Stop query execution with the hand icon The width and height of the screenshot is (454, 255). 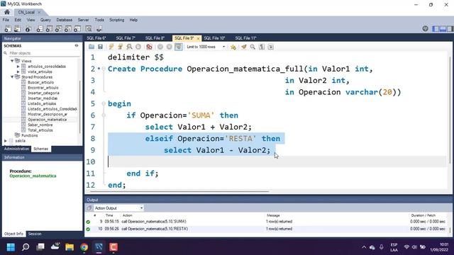[x=138, y=47]
